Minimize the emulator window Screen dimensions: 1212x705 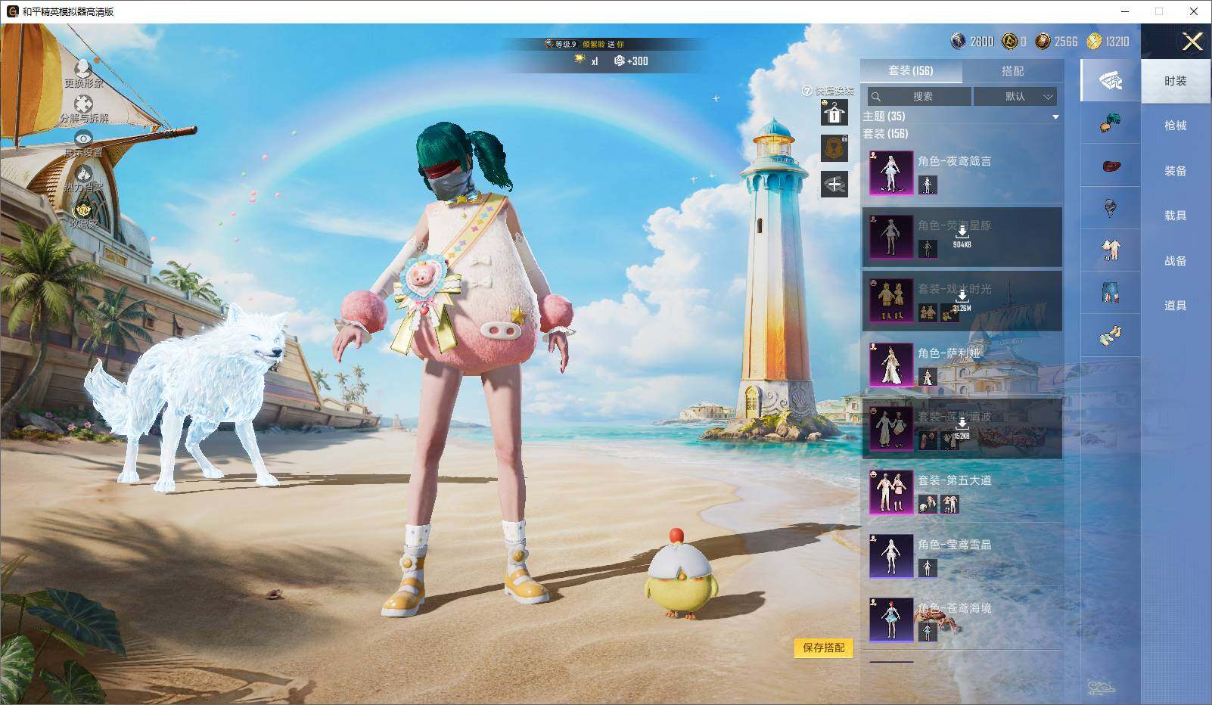(x=1124, y=11)
